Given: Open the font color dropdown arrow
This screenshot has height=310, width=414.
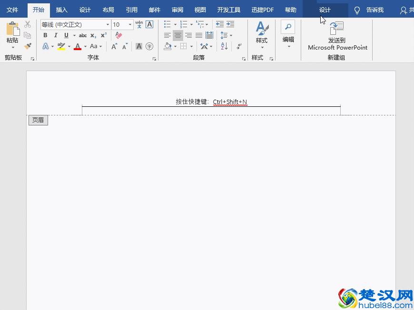Looking at the screenshot, I should 84,46.
